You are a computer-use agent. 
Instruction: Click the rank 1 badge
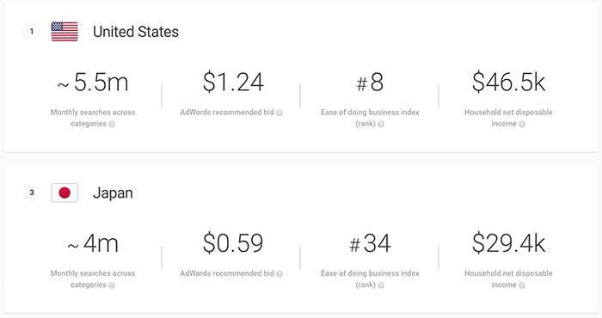[32, 32]
